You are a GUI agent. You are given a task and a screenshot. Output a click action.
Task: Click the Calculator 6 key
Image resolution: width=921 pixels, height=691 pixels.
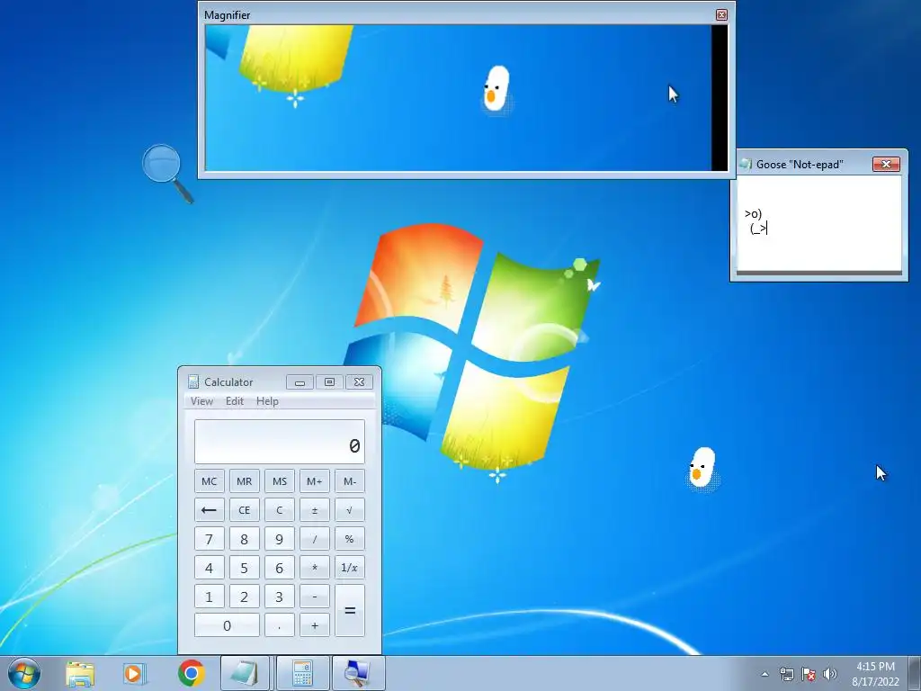click(280, 568)
